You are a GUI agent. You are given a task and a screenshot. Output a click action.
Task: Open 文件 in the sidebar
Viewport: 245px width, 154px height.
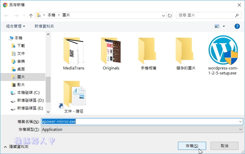pyautogui.click(x=18, y=53)
